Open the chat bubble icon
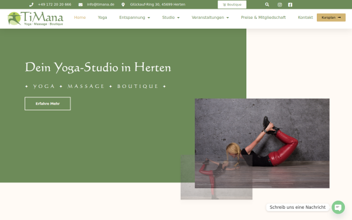Viewport: 352px width, 220px height. point(338,207)
